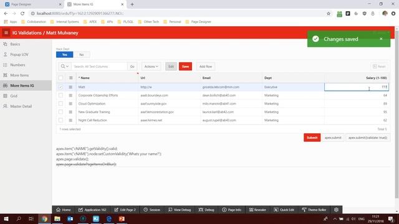Click the Go search button
This screenshot has height=224, width=399.
(x=132, y=67)
